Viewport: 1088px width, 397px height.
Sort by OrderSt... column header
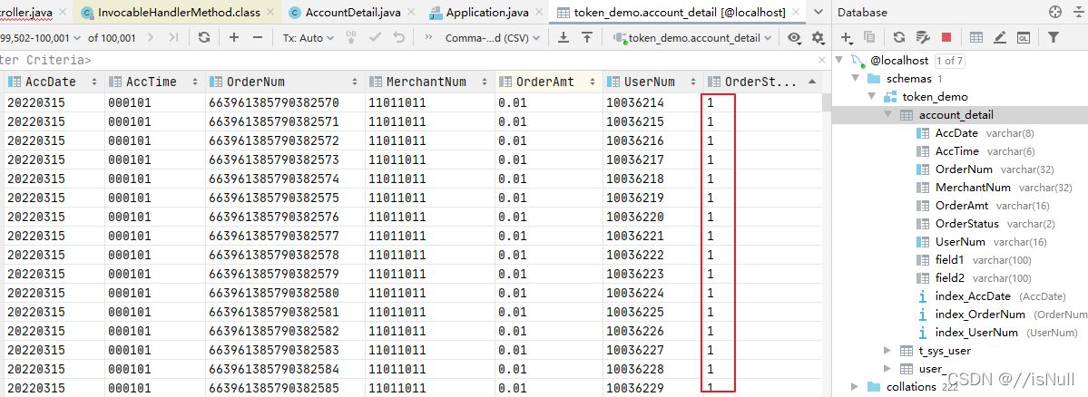click(762, 82)
